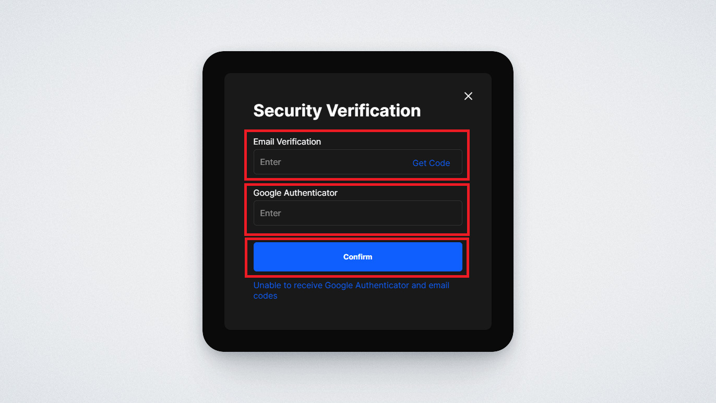
Task: Submit verification with Confirm
Action: click(x=357, y=257)
